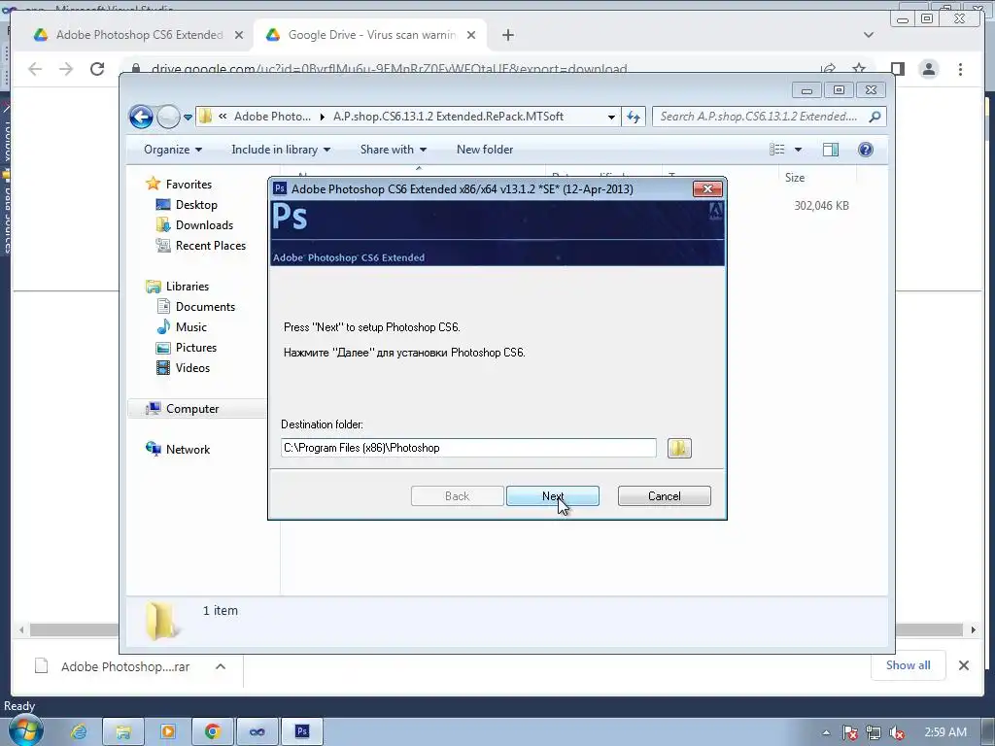
Task: Click Show all downloads
Action: click(909, 665)
